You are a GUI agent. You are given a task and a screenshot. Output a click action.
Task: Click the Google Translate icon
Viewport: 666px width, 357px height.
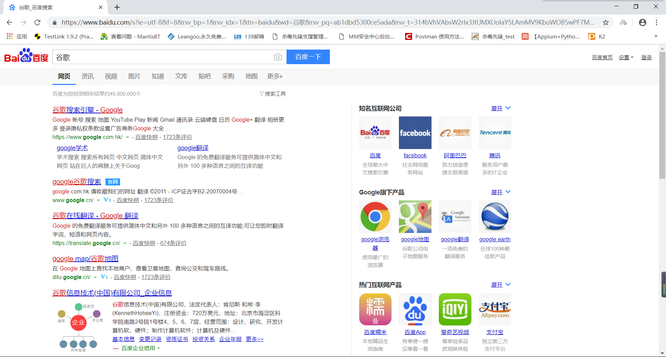tap(455, 217)
